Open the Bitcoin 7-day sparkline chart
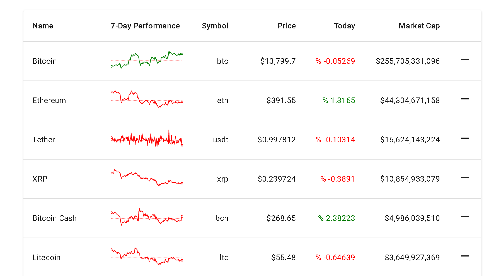 [x=147, y=60]
